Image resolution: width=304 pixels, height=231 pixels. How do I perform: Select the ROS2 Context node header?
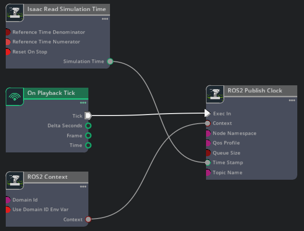point(56,177)
